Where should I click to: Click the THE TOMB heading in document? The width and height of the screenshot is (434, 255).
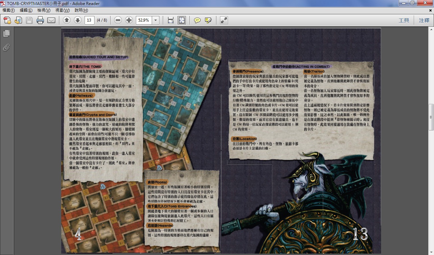(x=85, y=67)
